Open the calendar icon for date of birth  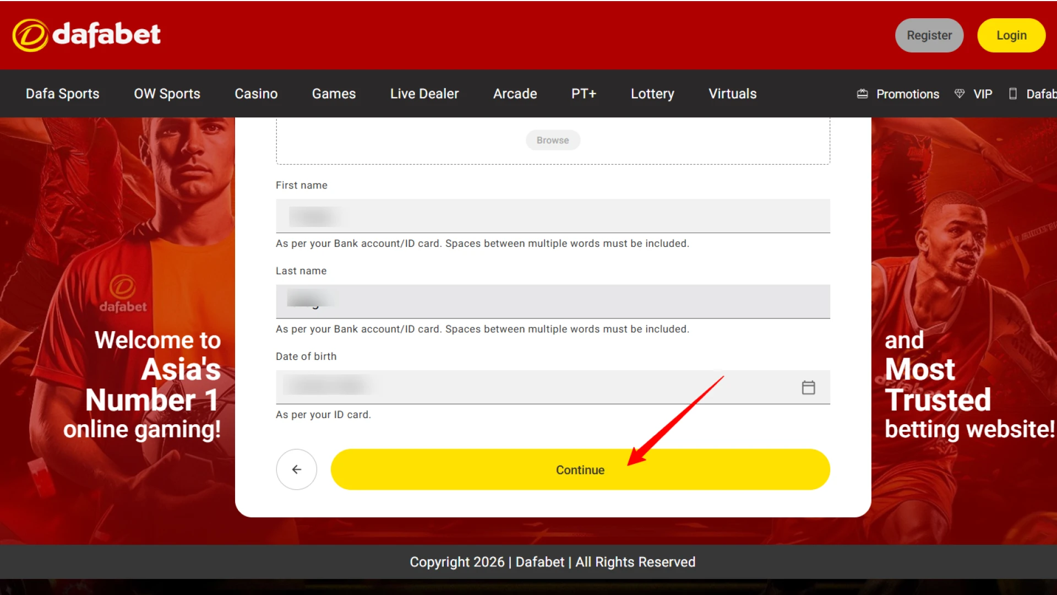(x=808, y=387)
